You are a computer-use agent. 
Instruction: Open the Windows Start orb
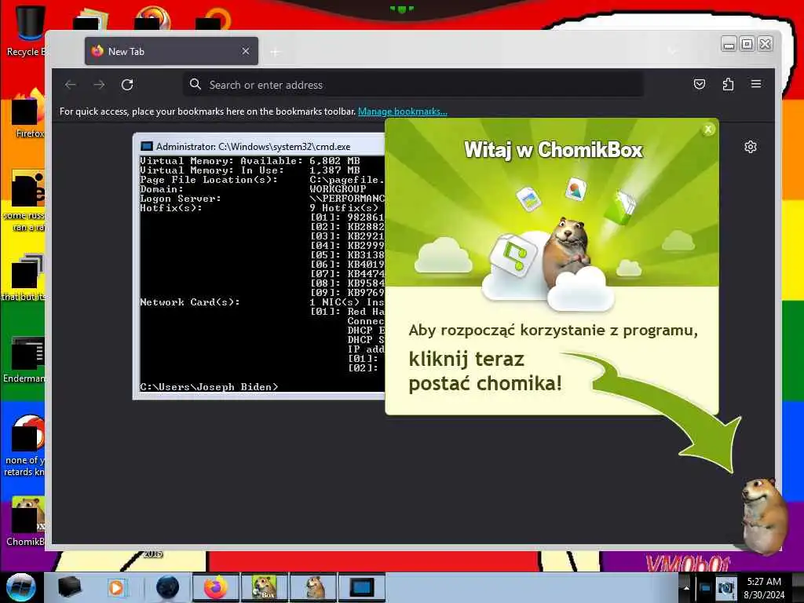pyautogui.click(x=20, y=587)
